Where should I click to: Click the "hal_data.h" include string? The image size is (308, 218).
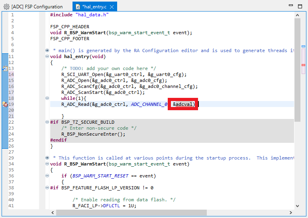click(x=92, y=15)
